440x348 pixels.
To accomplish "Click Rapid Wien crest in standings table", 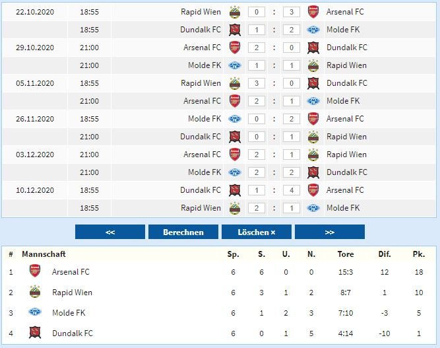I will coord(35,292).
